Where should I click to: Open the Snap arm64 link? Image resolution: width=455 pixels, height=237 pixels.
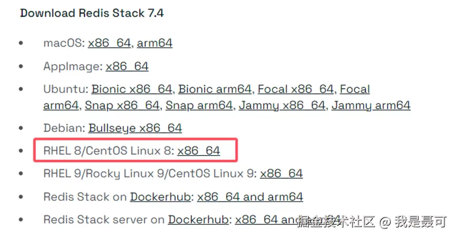pos(199,105)
